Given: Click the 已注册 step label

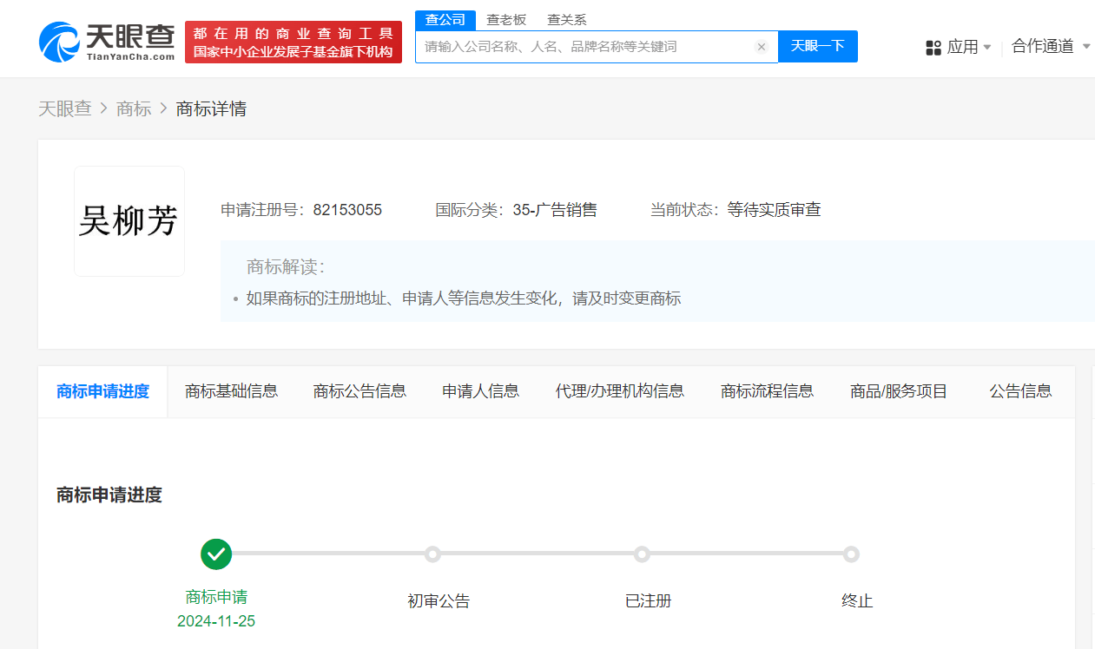Looking at the screenshot, I should pos(648,601).
